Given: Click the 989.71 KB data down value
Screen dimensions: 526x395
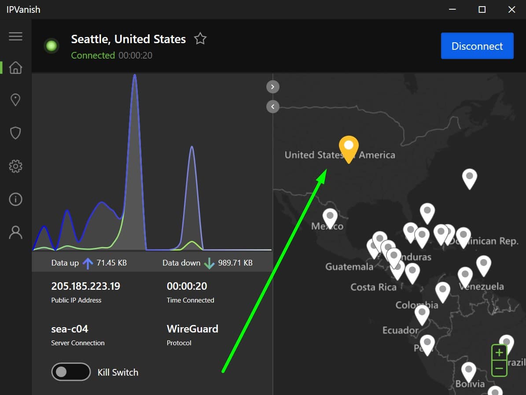Looking at the screenshot, I should pos(235,263).
